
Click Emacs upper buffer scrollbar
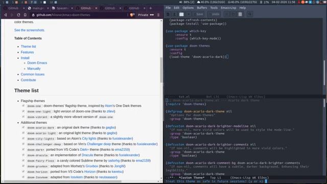[x=324, y=73]
